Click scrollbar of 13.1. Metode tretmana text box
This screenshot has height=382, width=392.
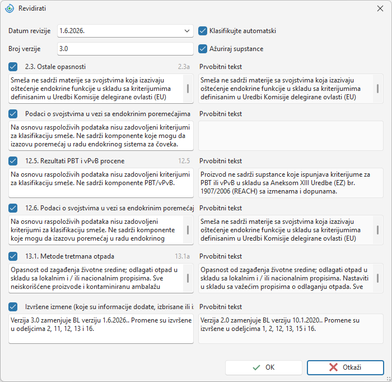tap(188, 278)
